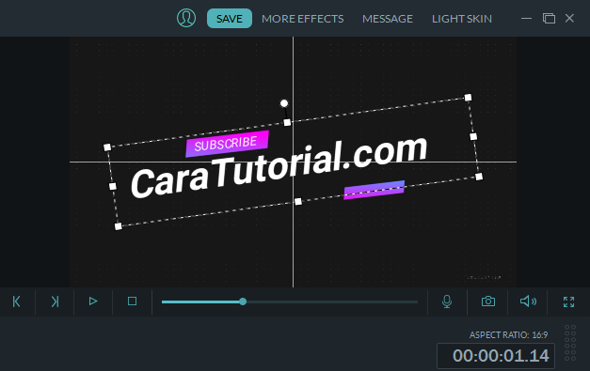The width and height of the screenshot is (590, 371).
Task: Click the preview playback progress slider handle
Action: [x=243, y=301]
